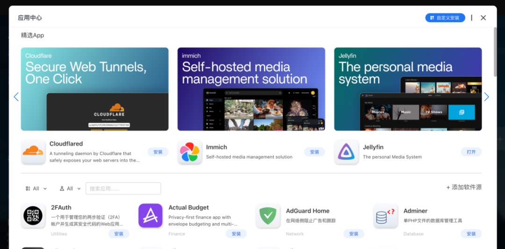Click the Database category label
The height and width of the screenshot is (249, 505).
tap(413, 234)
